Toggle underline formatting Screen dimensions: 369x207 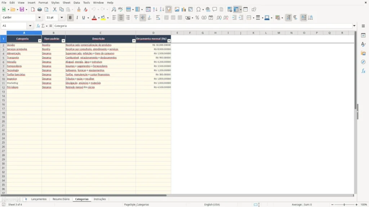tap(84, 18)
